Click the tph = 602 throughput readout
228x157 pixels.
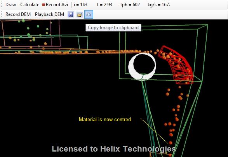coord(130,5)
